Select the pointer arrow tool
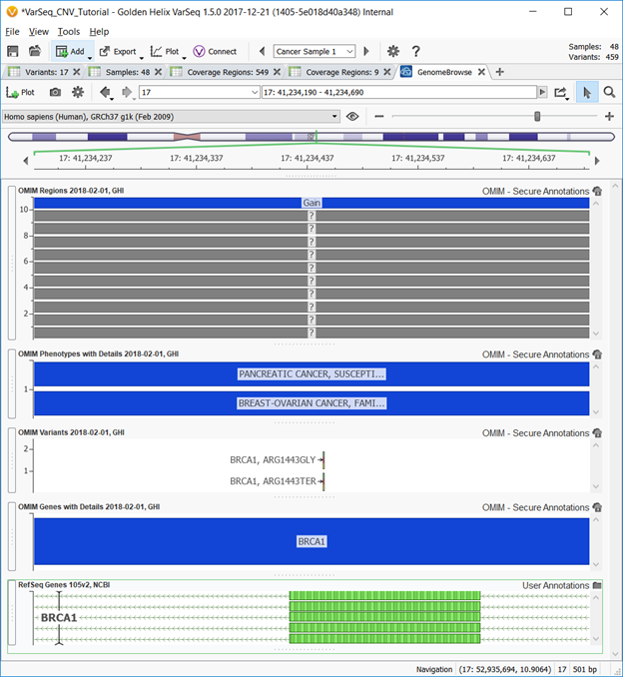 point(587,92)
